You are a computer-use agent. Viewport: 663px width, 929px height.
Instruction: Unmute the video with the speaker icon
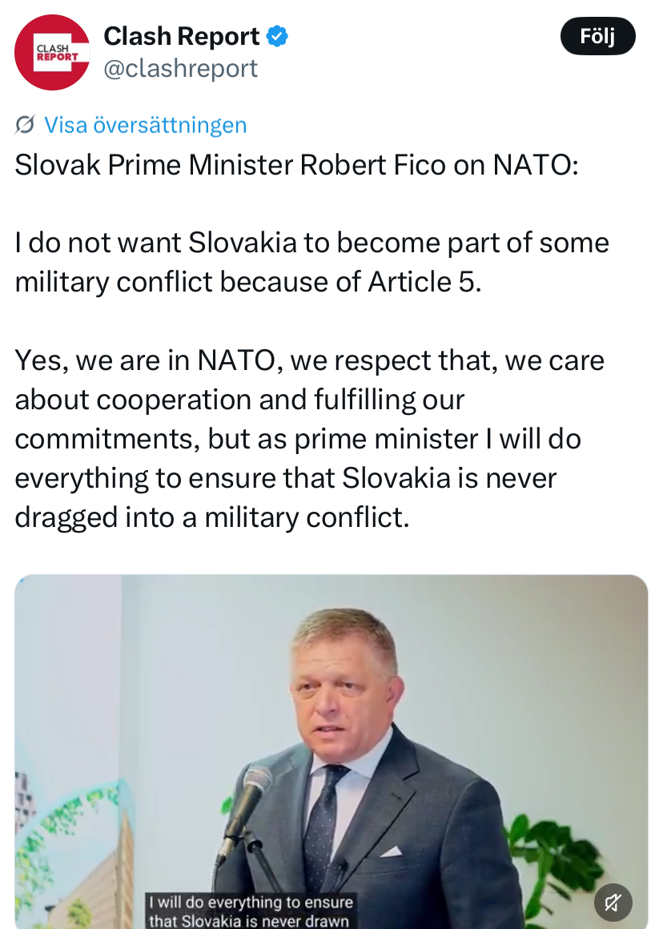pos(613,903)
